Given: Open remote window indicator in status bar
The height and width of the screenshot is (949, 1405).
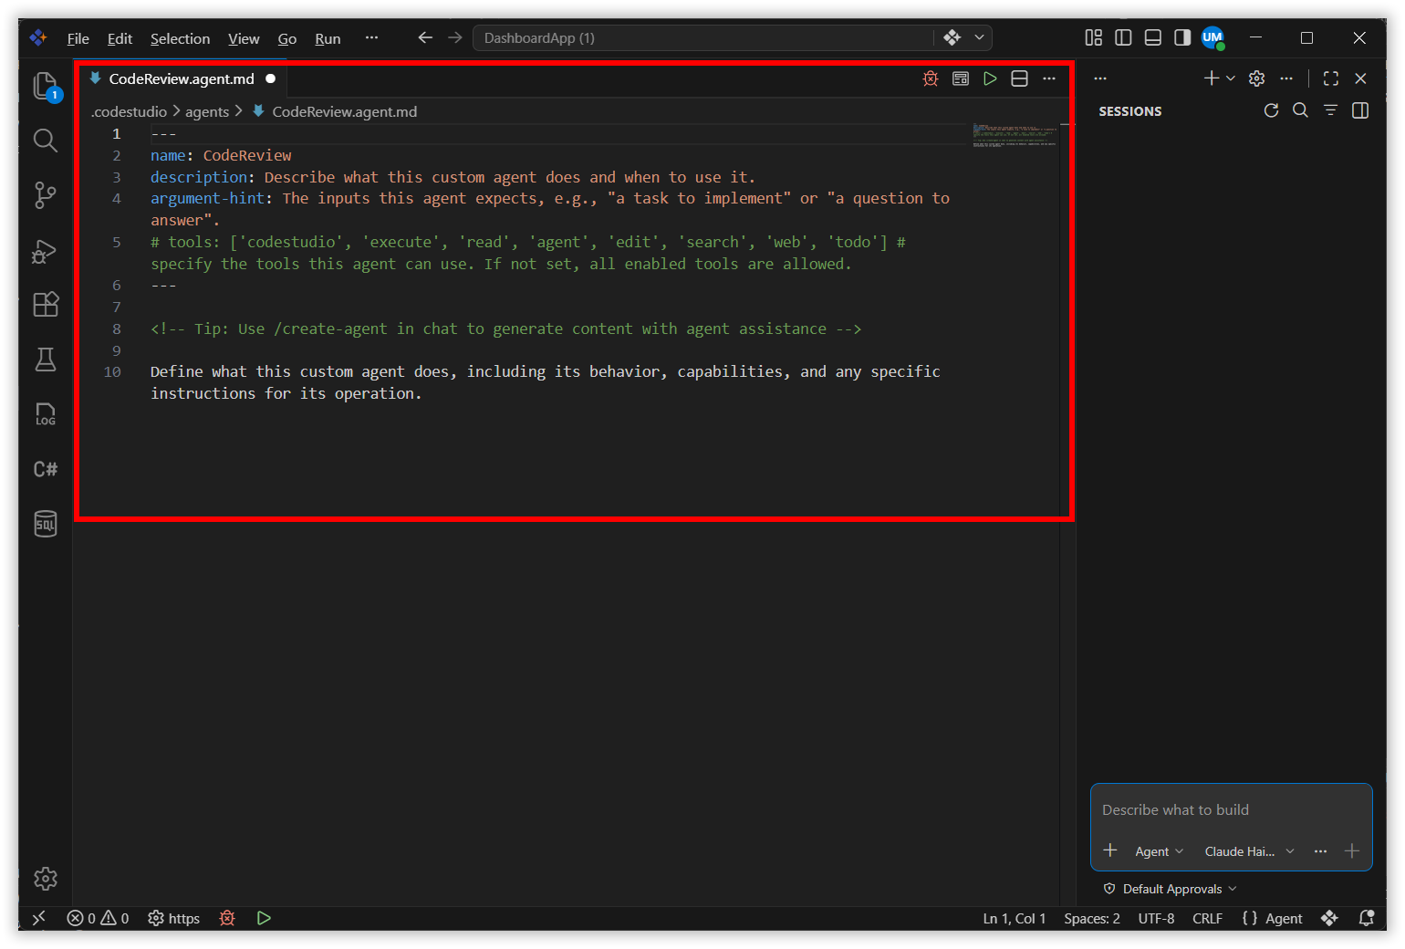Looking at the screenshot, I should [39, 918].
